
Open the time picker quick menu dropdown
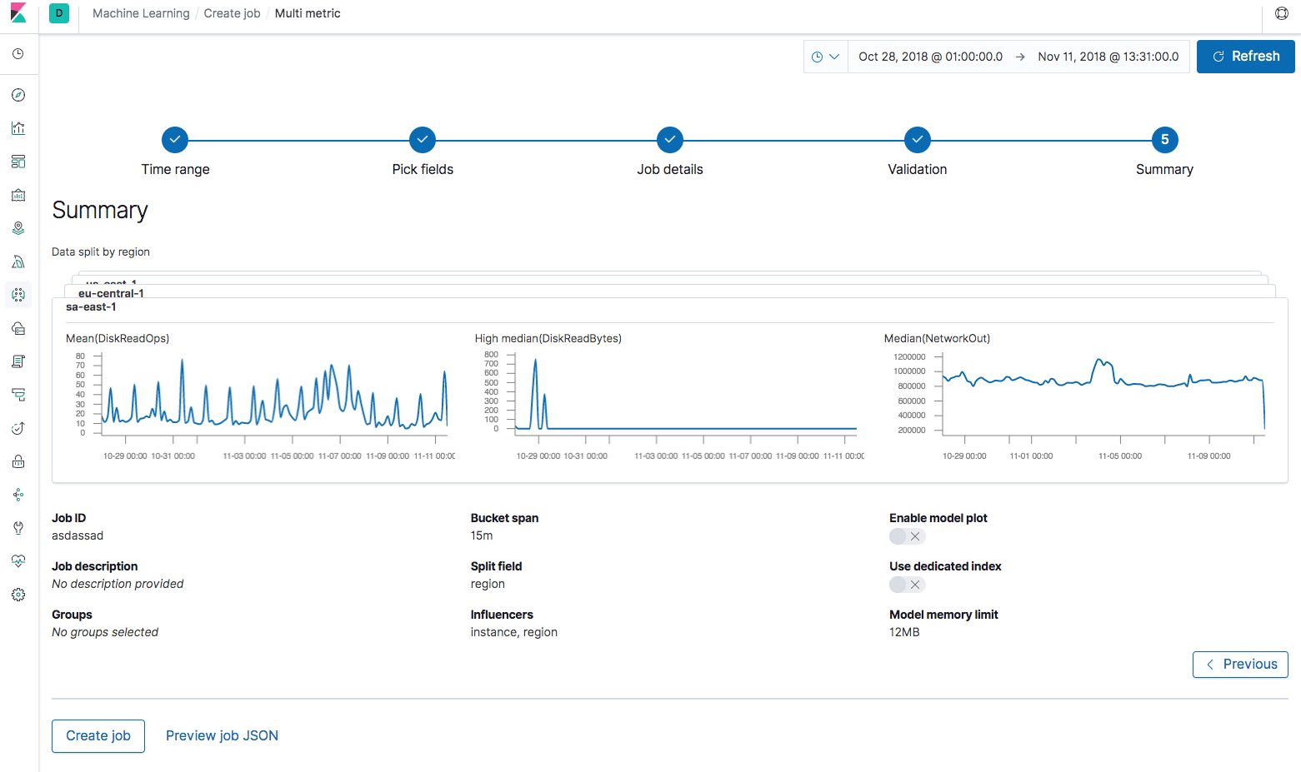click(x=825, y=57)
